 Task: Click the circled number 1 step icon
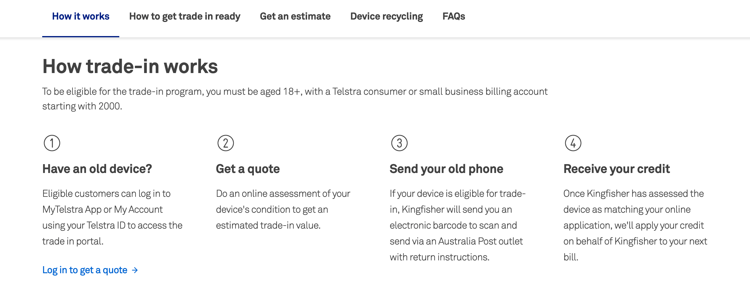(52, 143)
